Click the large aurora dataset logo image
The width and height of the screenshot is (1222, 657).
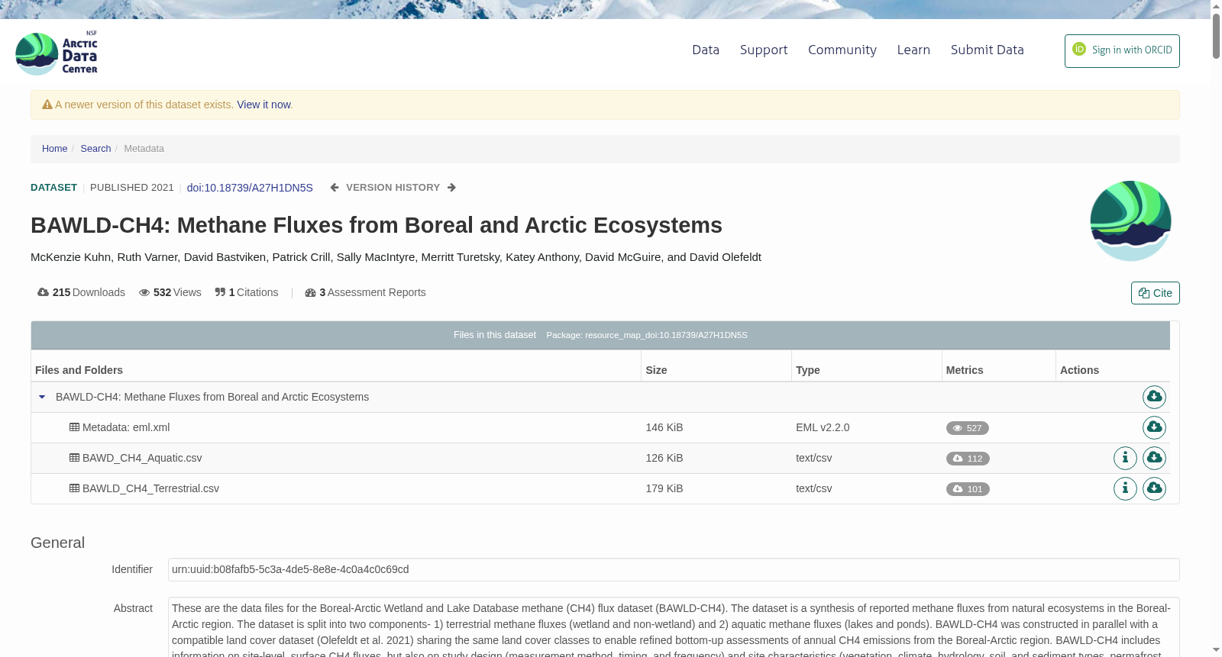tap(1130, 221)
